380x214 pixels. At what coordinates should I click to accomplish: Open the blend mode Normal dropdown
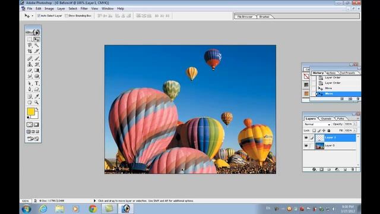(317, 124)
